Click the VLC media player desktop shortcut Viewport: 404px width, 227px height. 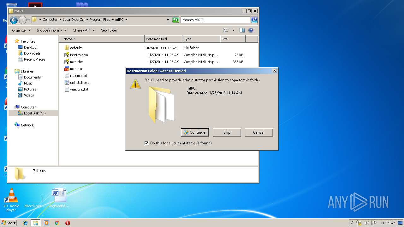pos(11,200)
